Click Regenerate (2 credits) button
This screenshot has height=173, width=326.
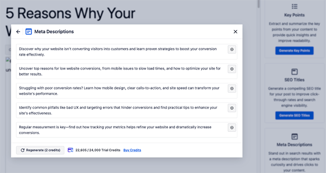click(x=40, y=150)
